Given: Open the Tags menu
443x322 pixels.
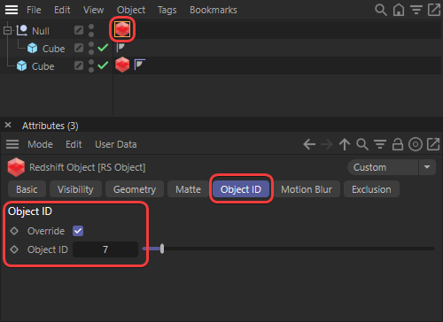Looking at the screenshot, I should (x=167, y=10).
